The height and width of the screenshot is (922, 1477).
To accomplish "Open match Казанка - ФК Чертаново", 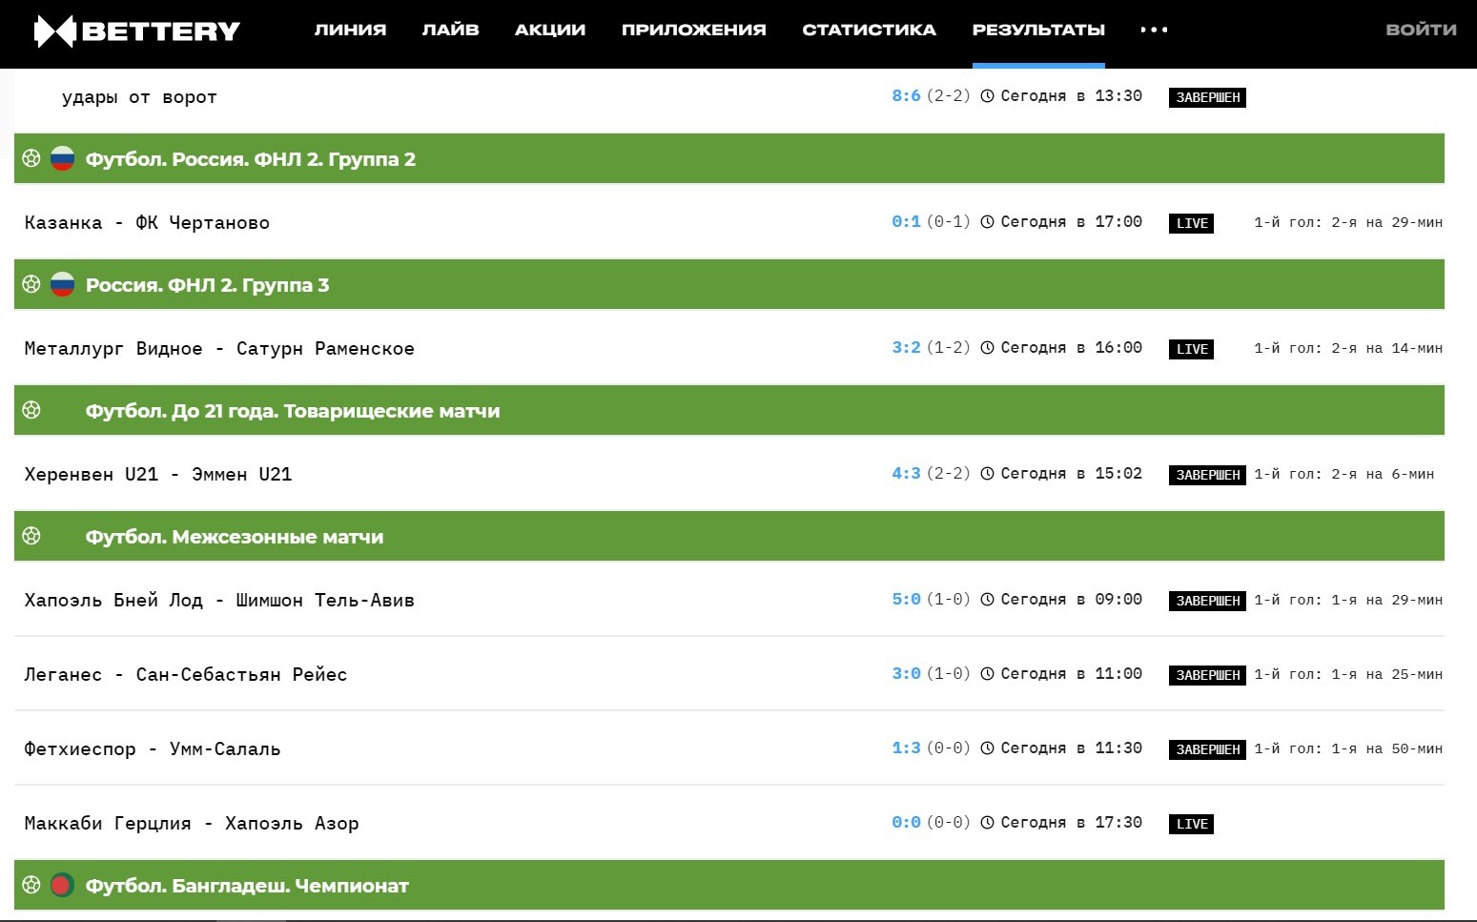I will [147, 222].
